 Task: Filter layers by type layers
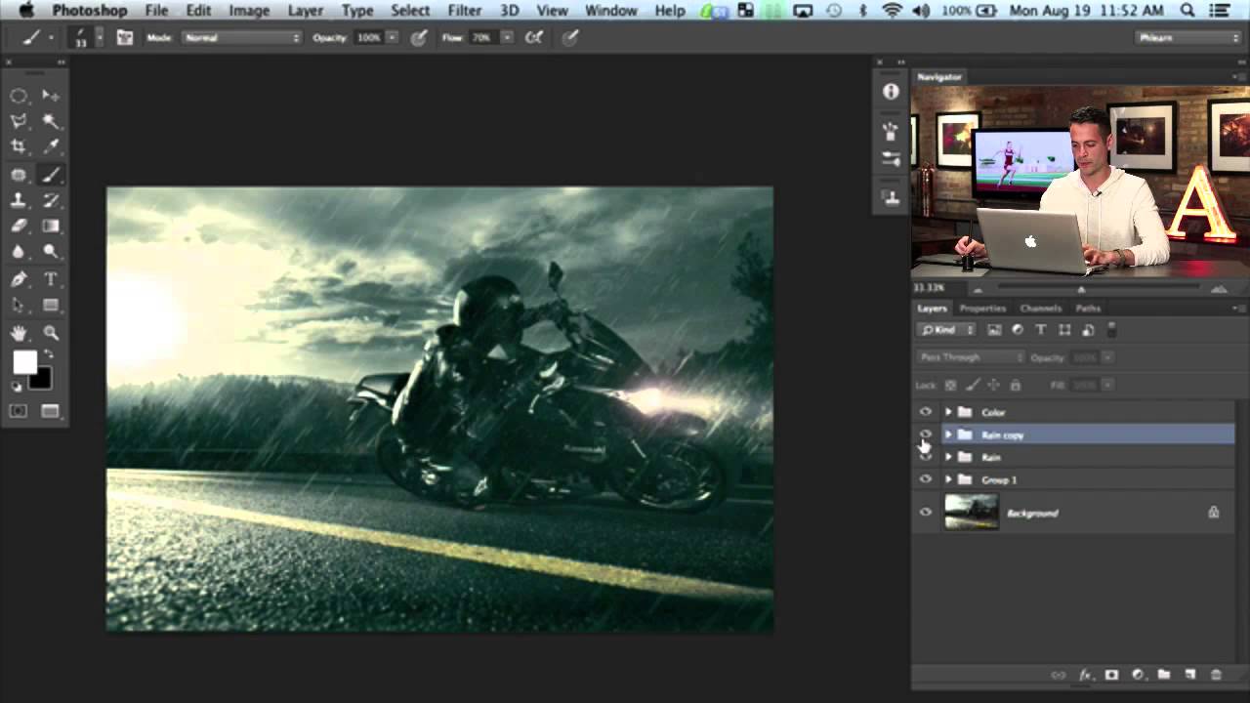click(1041, 330)
